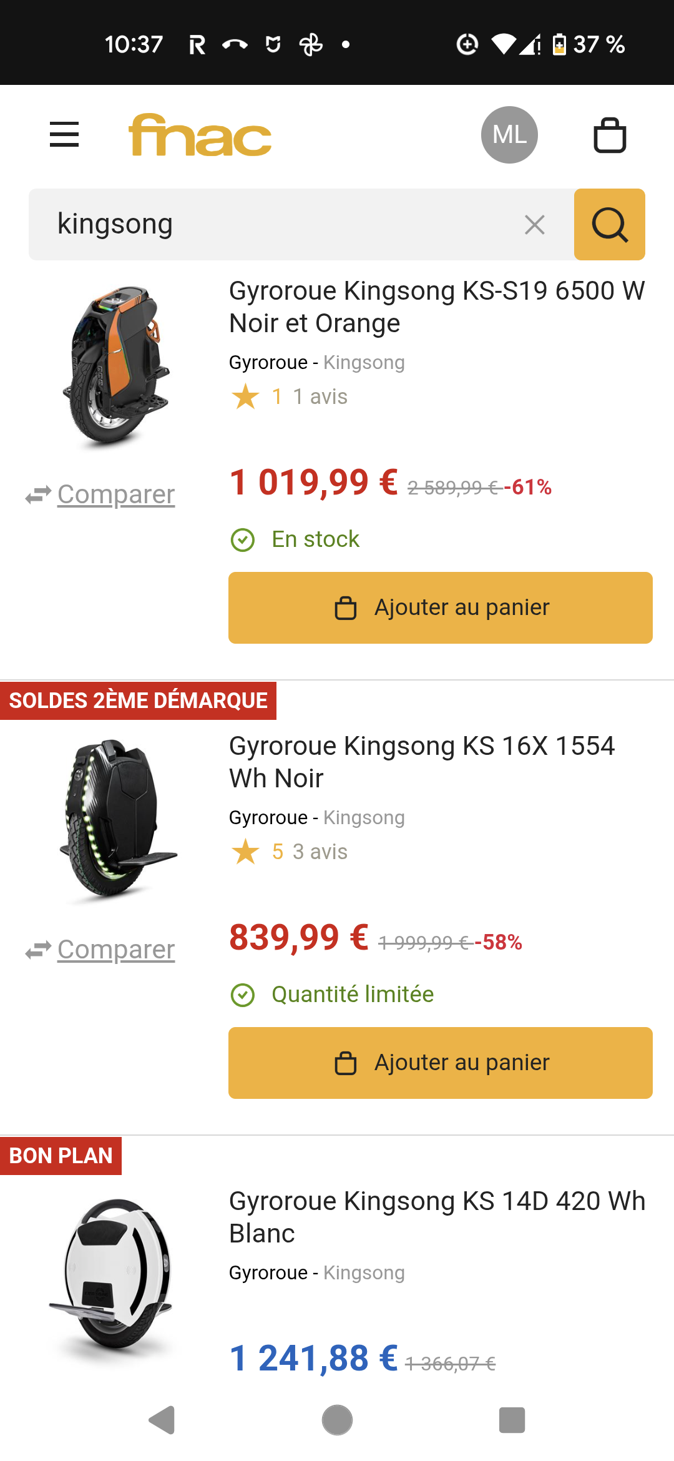Open Gyroroue Kingsong KS 14D title
This screenshot has height=1461, width=674.
[x=437, y=1217]
